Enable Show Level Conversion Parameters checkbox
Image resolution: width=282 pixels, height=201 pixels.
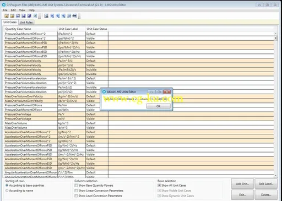coord(76,195)
